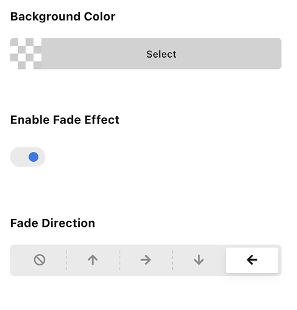Open the background color picker via Select
The width and height of the screenshot is (297, 310).
pyautogui.click(x=161, y=54)
